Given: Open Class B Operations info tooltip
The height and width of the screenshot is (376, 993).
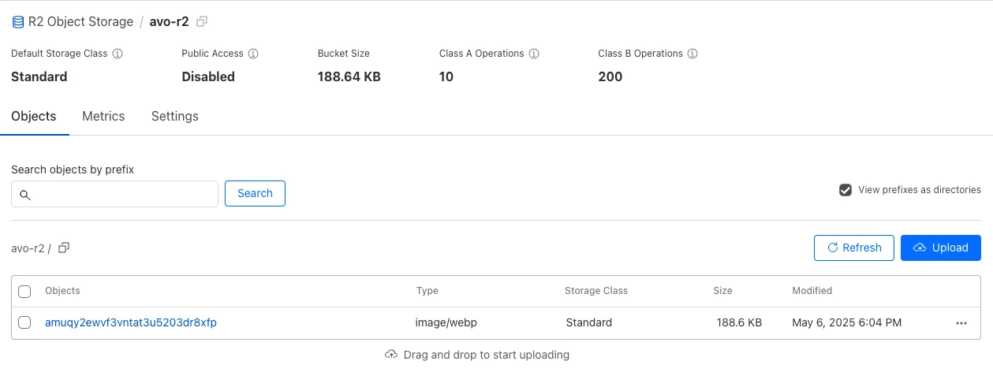Looking at the screenshot, I should [692, 54].
